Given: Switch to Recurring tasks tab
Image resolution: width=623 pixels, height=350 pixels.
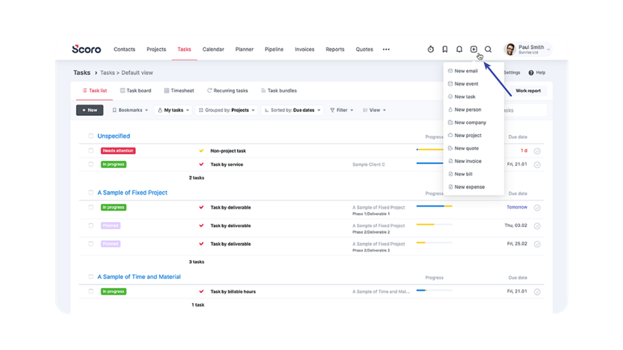Looking at the screenshot, I should 227,91.
